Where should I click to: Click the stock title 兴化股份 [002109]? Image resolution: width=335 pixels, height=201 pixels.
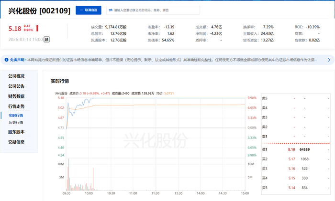click(39, 11)
